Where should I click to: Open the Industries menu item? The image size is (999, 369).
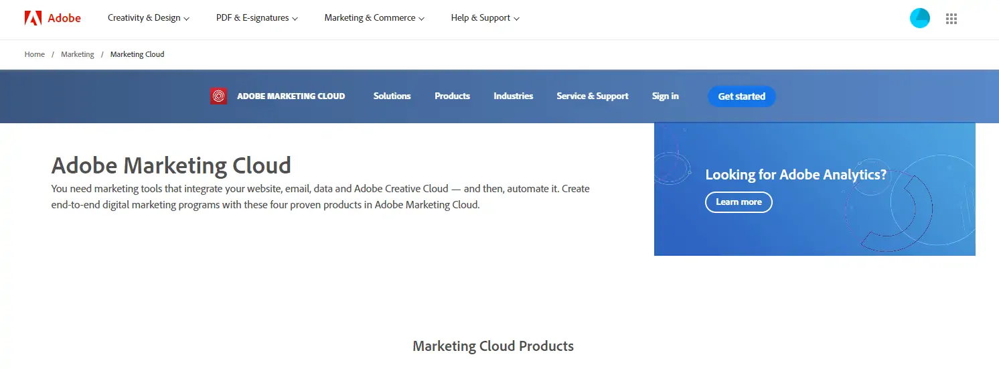[514, 96]
